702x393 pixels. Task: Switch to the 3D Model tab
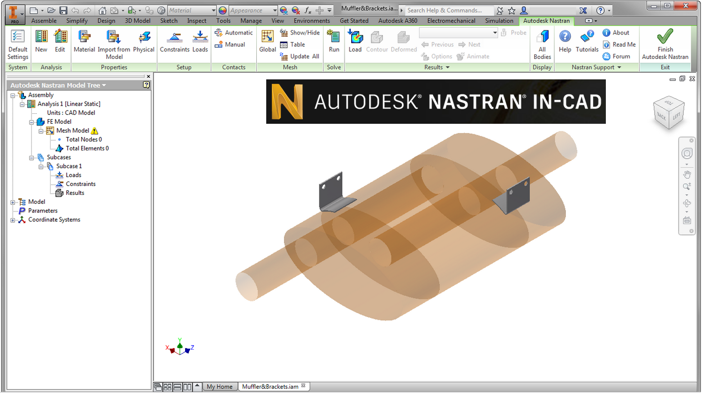(x=137, y=21)
